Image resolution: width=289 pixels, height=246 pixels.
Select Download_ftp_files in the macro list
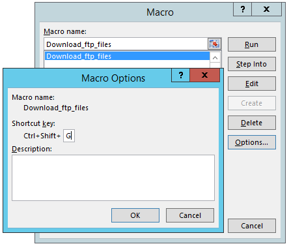click(x=127, y=56)
